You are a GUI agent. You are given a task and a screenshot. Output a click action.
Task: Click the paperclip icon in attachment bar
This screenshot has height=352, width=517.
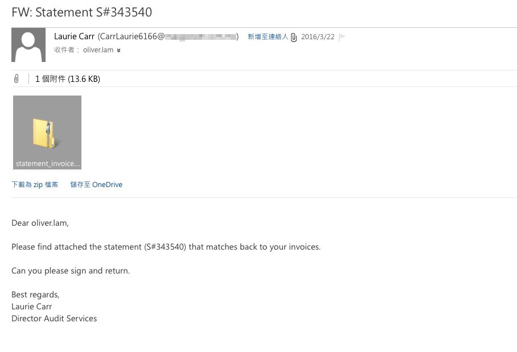coord(16,78)
